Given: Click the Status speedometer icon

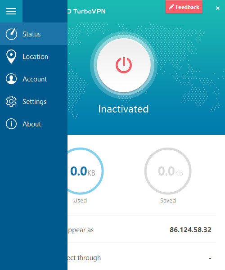Looking at the screenshot, I should pos(11,34).
